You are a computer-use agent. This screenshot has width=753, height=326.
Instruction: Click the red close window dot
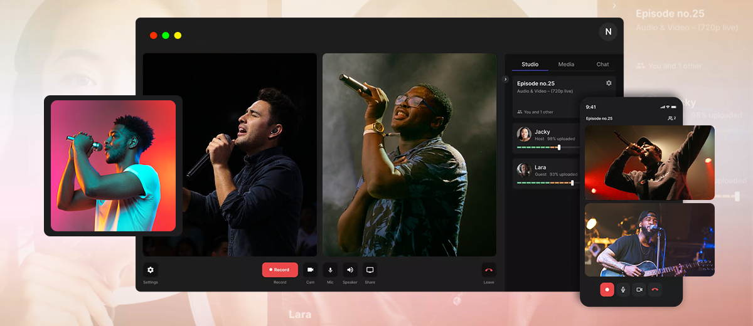(x=153, y=36)
